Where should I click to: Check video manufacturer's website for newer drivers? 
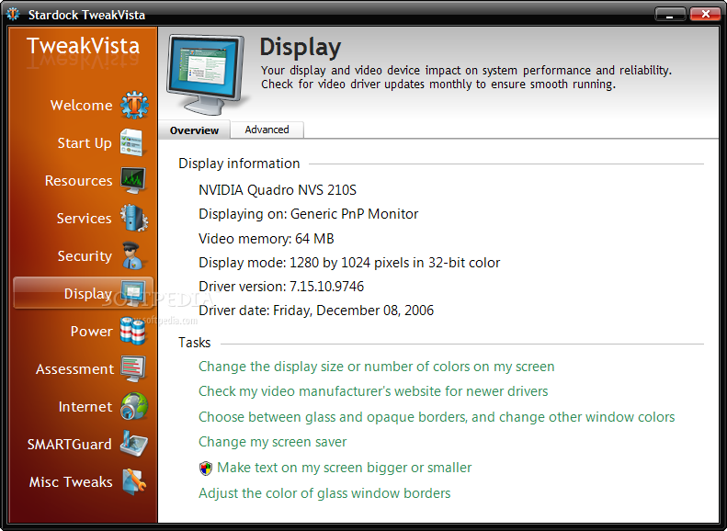373,391
